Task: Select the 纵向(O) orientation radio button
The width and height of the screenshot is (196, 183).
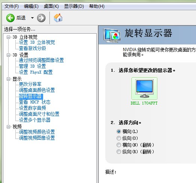Action: tap(119, 138)
